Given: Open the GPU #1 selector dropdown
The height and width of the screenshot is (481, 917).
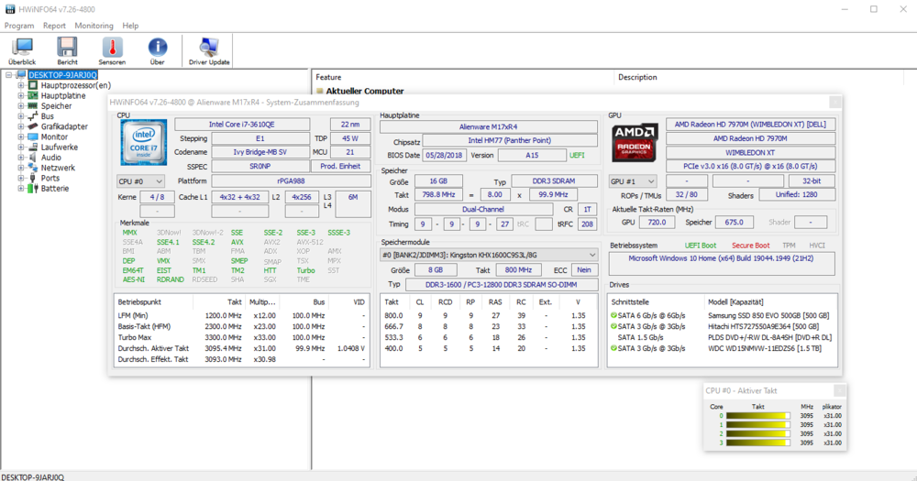Looking at the screenshot, I should pos(634,181).
